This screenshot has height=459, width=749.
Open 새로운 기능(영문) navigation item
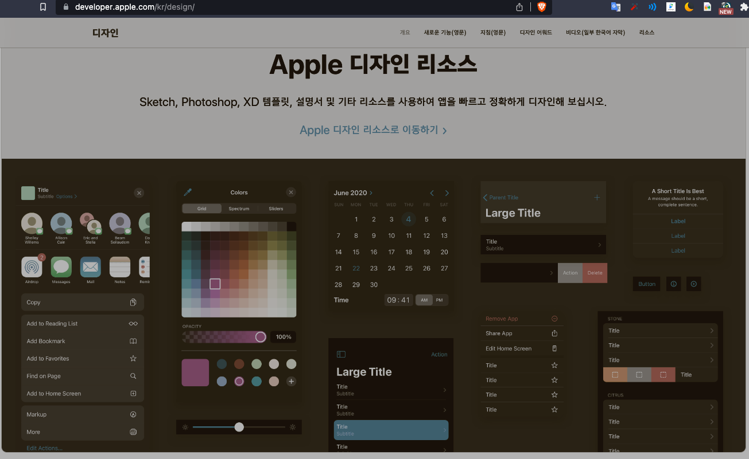(x=445, y=33)
